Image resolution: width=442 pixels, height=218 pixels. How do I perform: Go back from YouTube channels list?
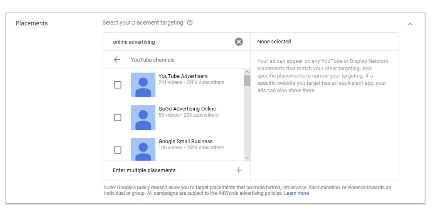click(x=117, y=60)
